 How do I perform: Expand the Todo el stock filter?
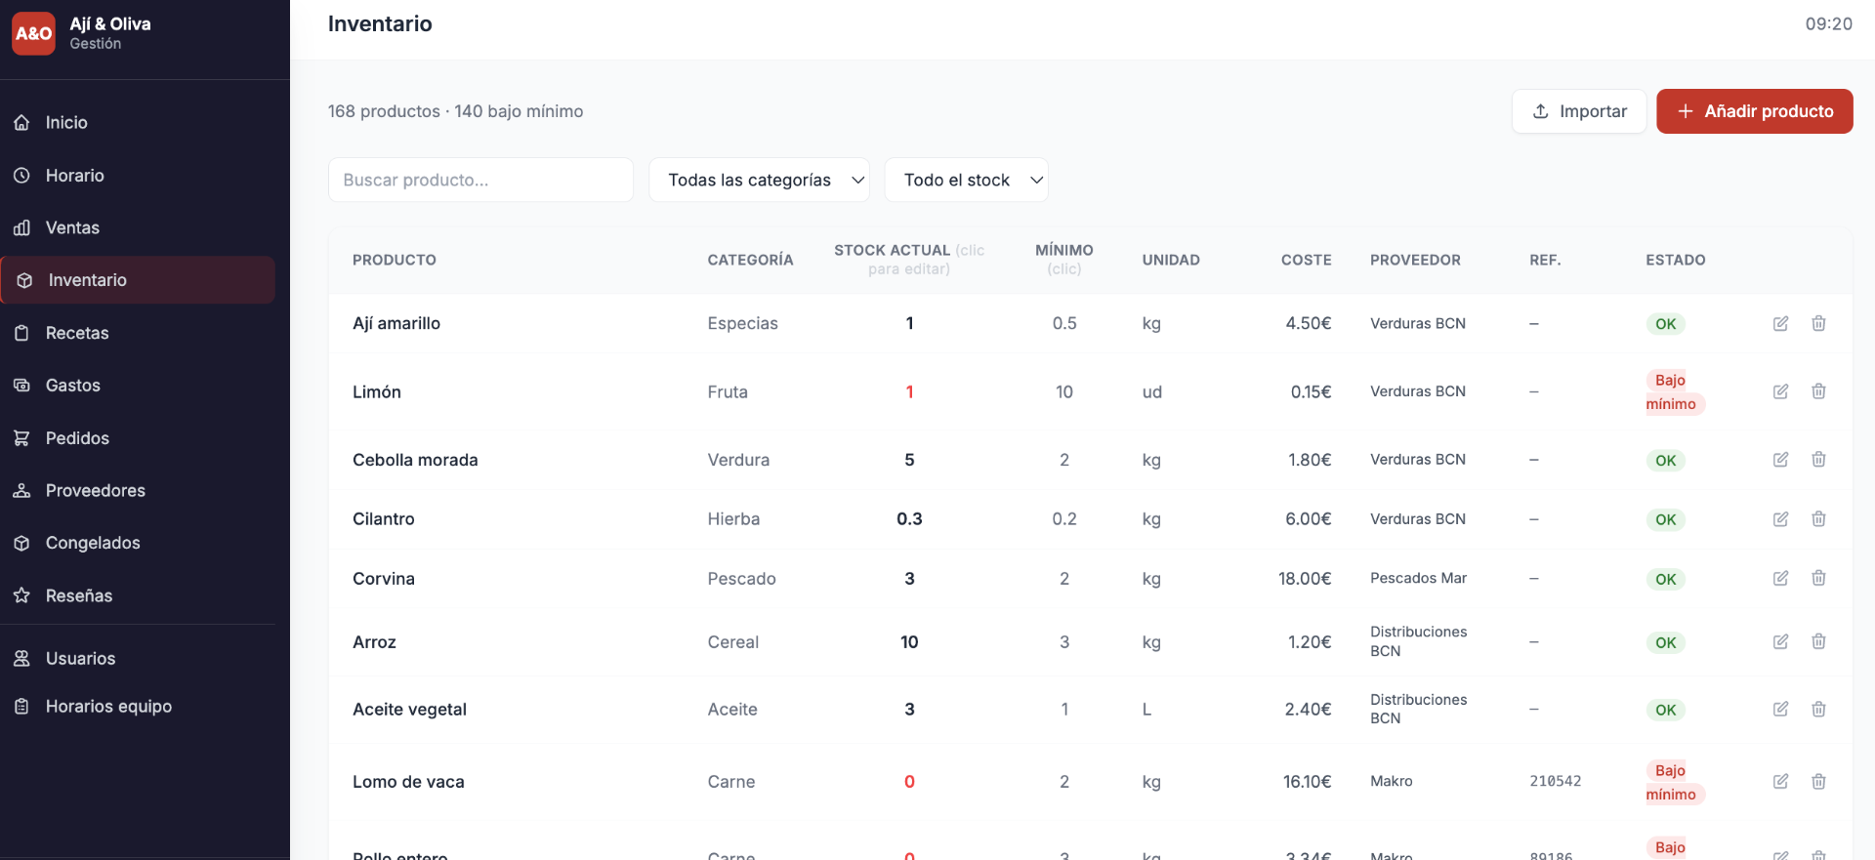(966, 180)
